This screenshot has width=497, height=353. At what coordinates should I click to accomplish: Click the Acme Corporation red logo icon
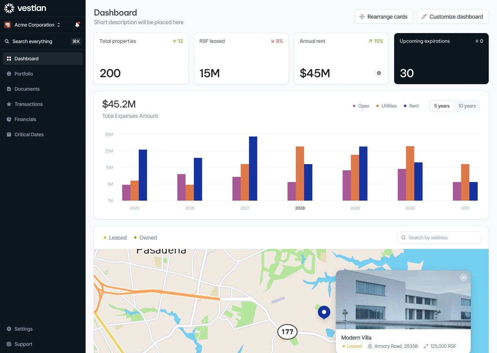coord(8,25)
